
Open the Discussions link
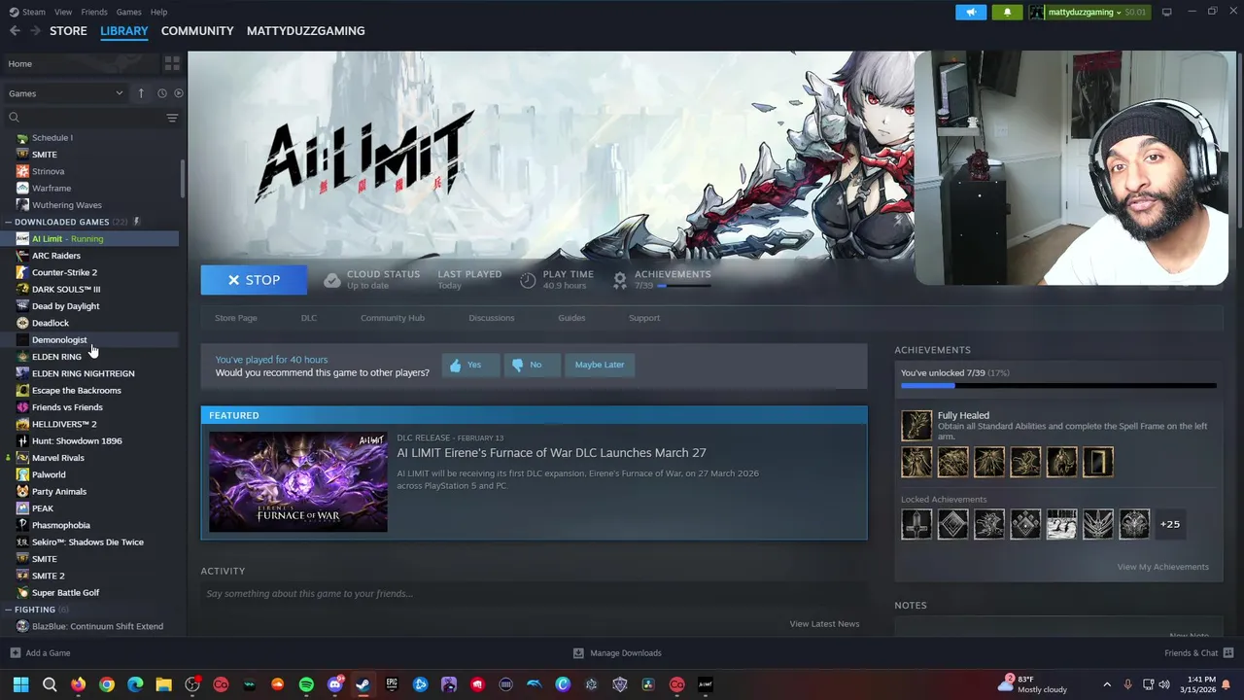click(492, 318)
